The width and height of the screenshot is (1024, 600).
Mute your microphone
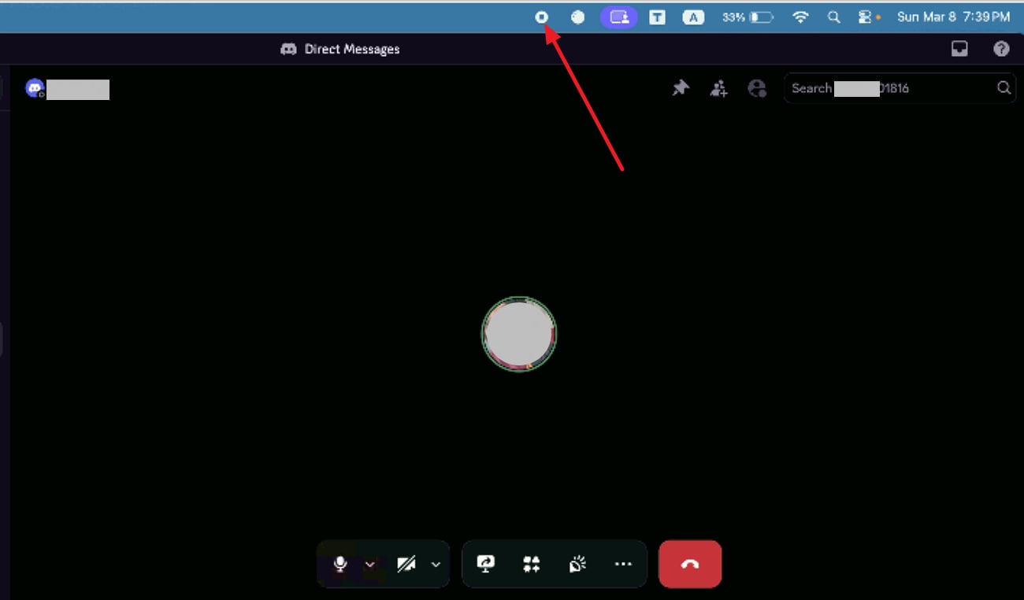pyautogui.click(x=339, y=564)
